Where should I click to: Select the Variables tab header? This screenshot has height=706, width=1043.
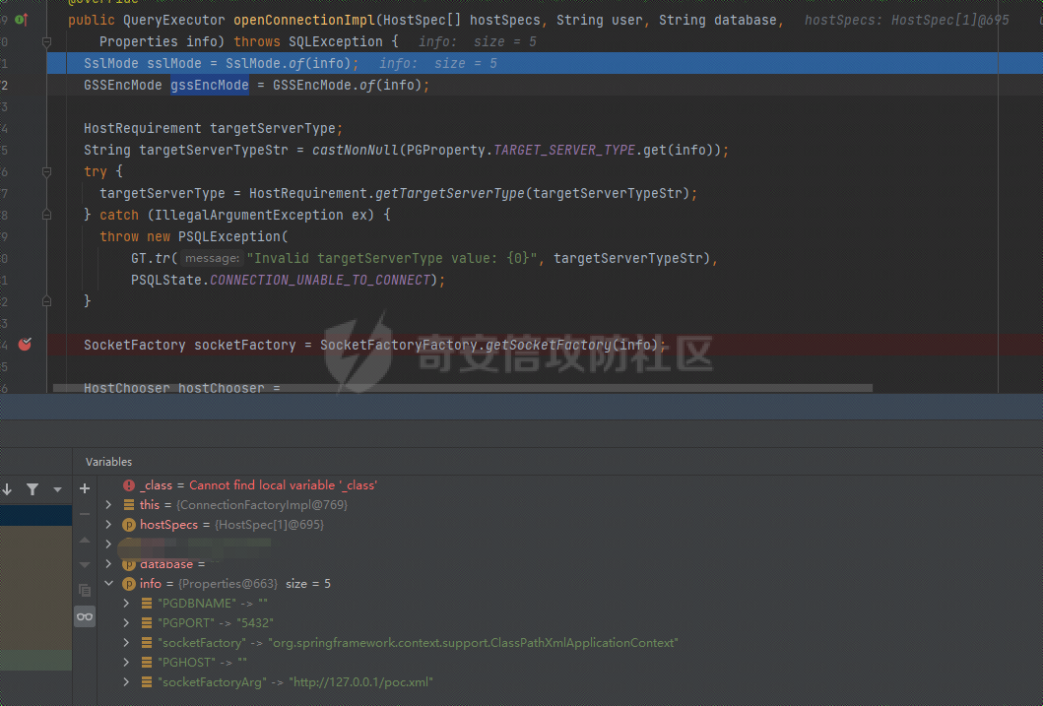[x=108, y=461]
